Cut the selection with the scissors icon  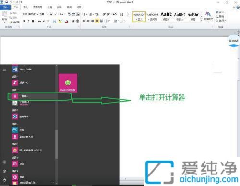tap(11, 13)
